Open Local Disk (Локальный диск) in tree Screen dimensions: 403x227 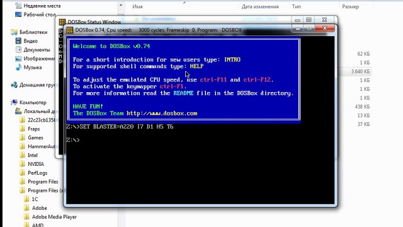35,111
